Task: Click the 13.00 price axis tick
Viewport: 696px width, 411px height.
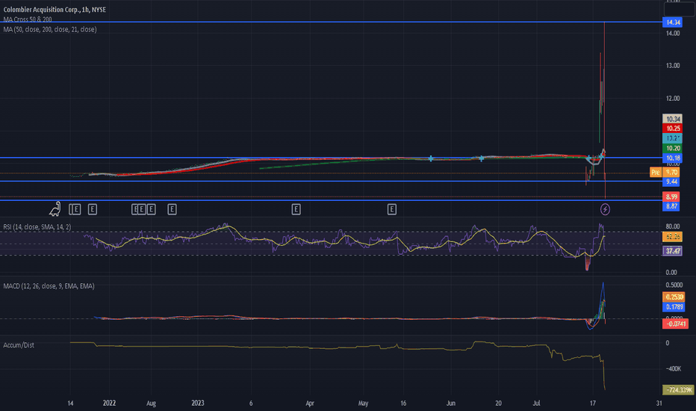Action: point(673,66)
